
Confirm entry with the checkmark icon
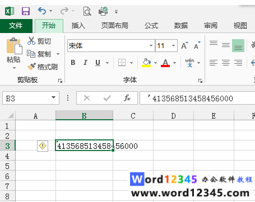[x=107, y=98]
